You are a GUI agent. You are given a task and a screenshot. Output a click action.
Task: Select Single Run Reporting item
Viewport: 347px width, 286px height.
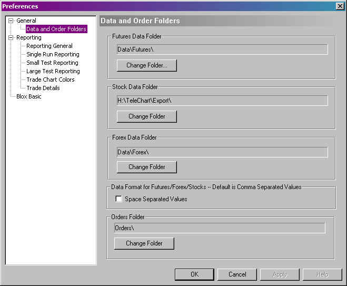53,55
